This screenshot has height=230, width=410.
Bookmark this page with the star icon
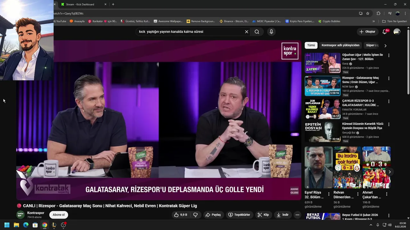pyautogui.click(x=368, y=13)
